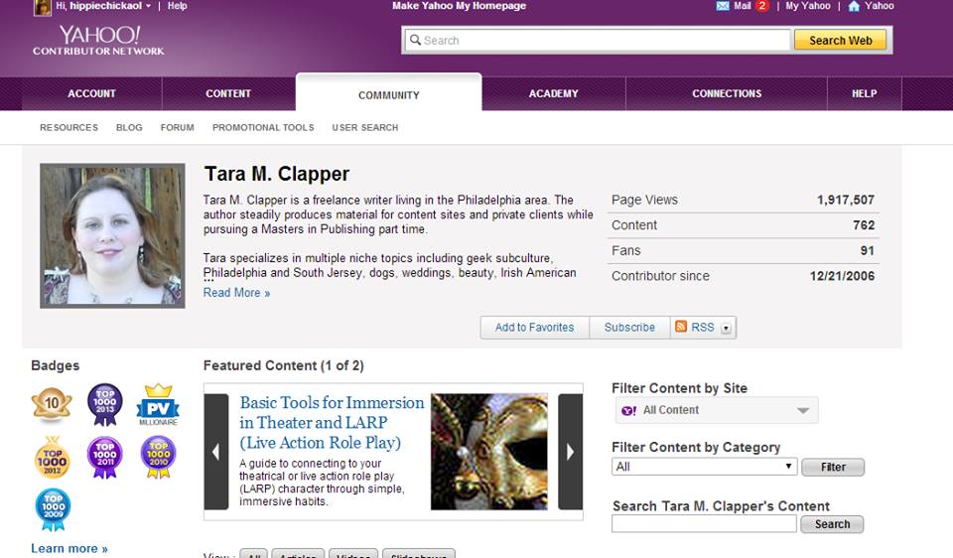This screenshot has width=953, height=558.
Task: Go to the Forum submenu
Action: [x=178, y=128]
